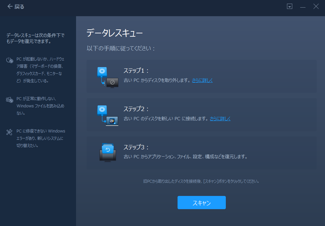Click sidebar text about PC が起動しない
This screenshot has width=325, height=226.
pos(40,70)
